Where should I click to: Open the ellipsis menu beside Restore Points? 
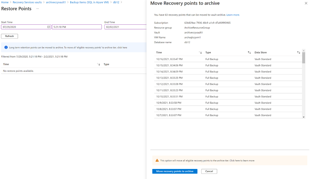click(x=38, y=9)
